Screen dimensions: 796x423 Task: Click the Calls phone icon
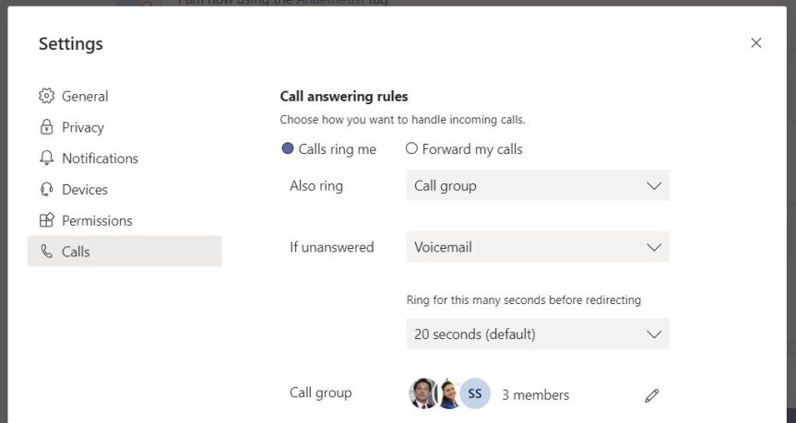click(x=47, y=252)
